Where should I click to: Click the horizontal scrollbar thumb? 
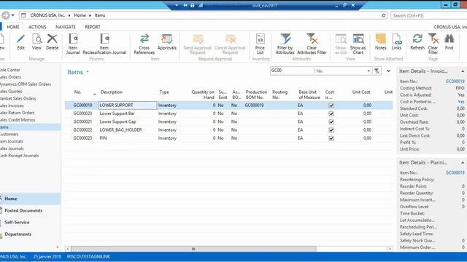pyautogui.click(x=193, y=249)
